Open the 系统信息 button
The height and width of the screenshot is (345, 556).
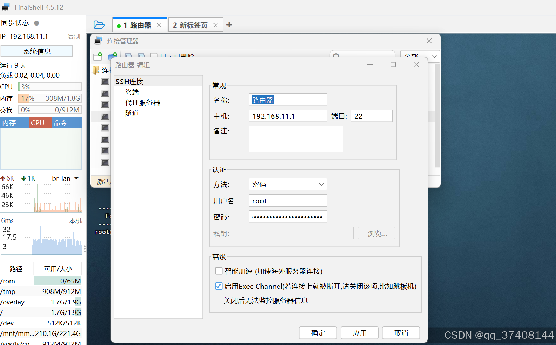click(x=37, y=51)
